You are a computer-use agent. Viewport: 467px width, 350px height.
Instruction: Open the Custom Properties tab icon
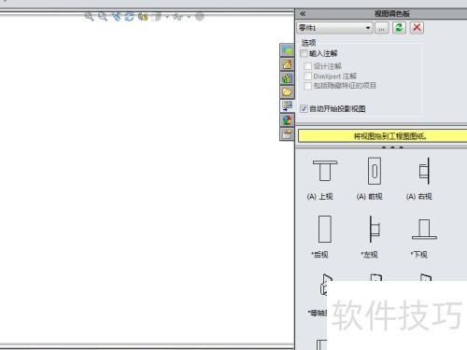tap(287, 134)
